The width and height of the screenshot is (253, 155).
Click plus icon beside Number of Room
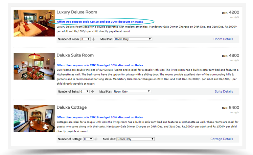click(93, 39)
